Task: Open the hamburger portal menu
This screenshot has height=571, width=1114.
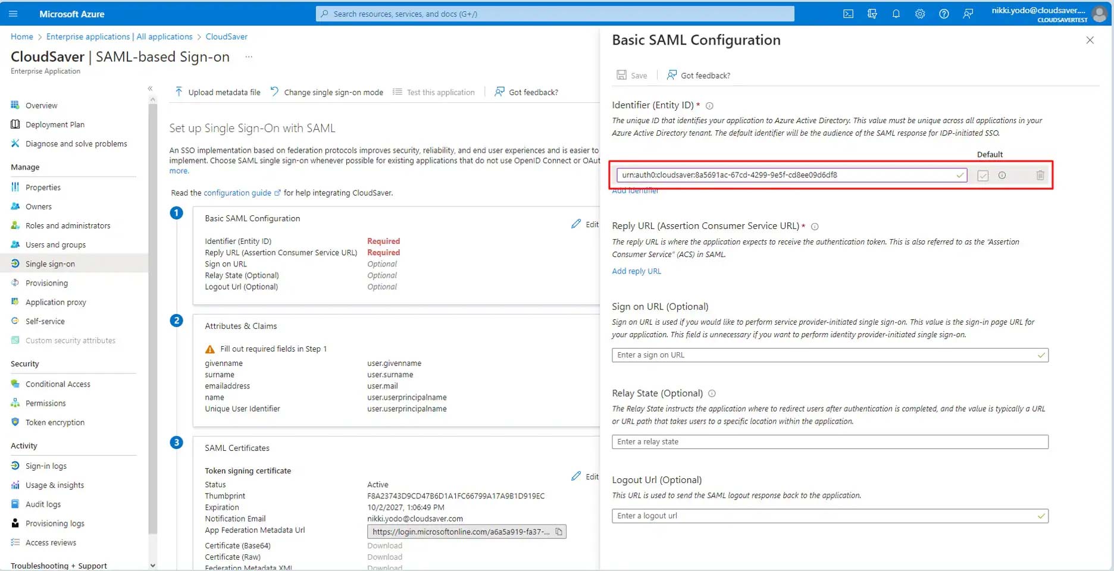Action: 14,14
